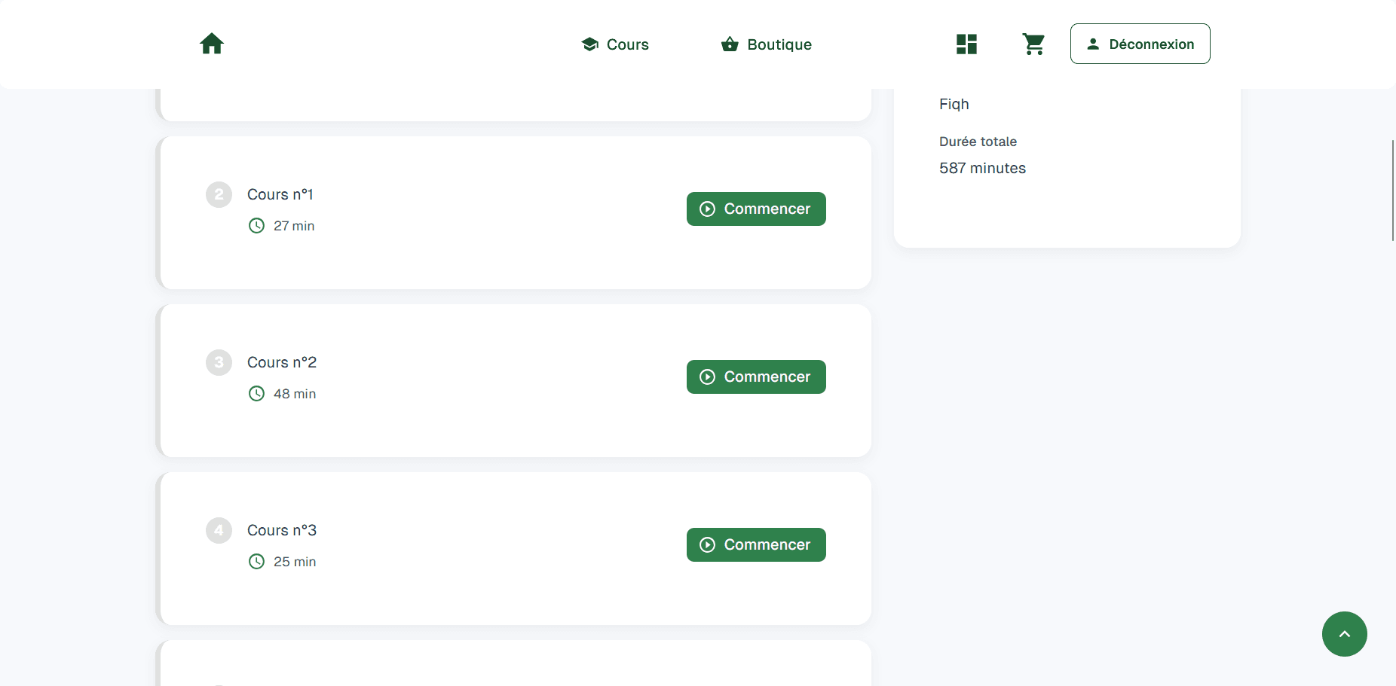The width and height of the screenshot is (1396, 686).
Task: Start Cours n°3 with Commencer
Action: [x=756, y=544]
